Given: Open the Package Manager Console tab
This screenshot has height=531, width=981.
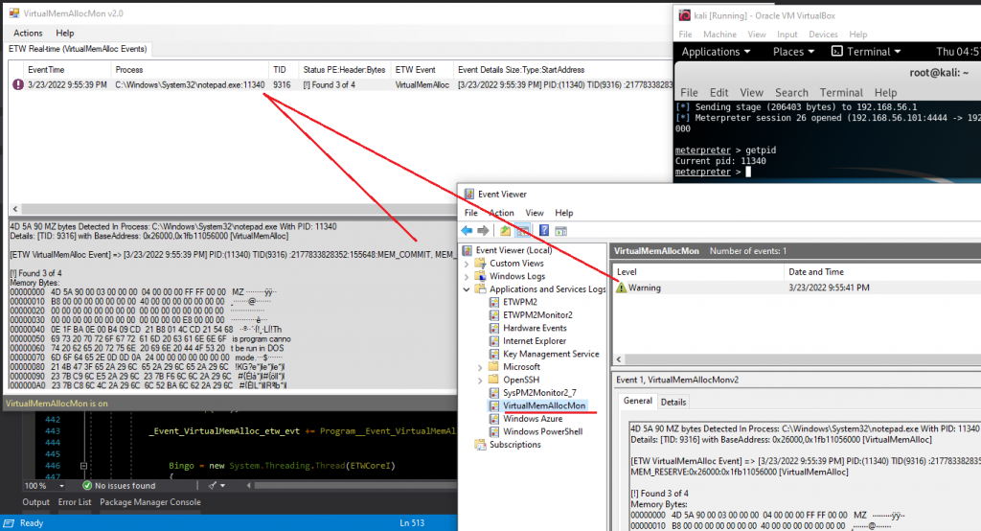Looking at the screenshot, I should click(x=150, y=502).
